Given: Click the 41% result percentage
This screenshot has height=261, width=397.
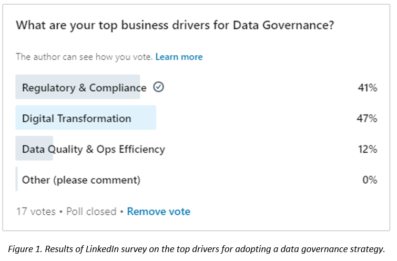Looking at the screenshot, I should pos(368,88).
